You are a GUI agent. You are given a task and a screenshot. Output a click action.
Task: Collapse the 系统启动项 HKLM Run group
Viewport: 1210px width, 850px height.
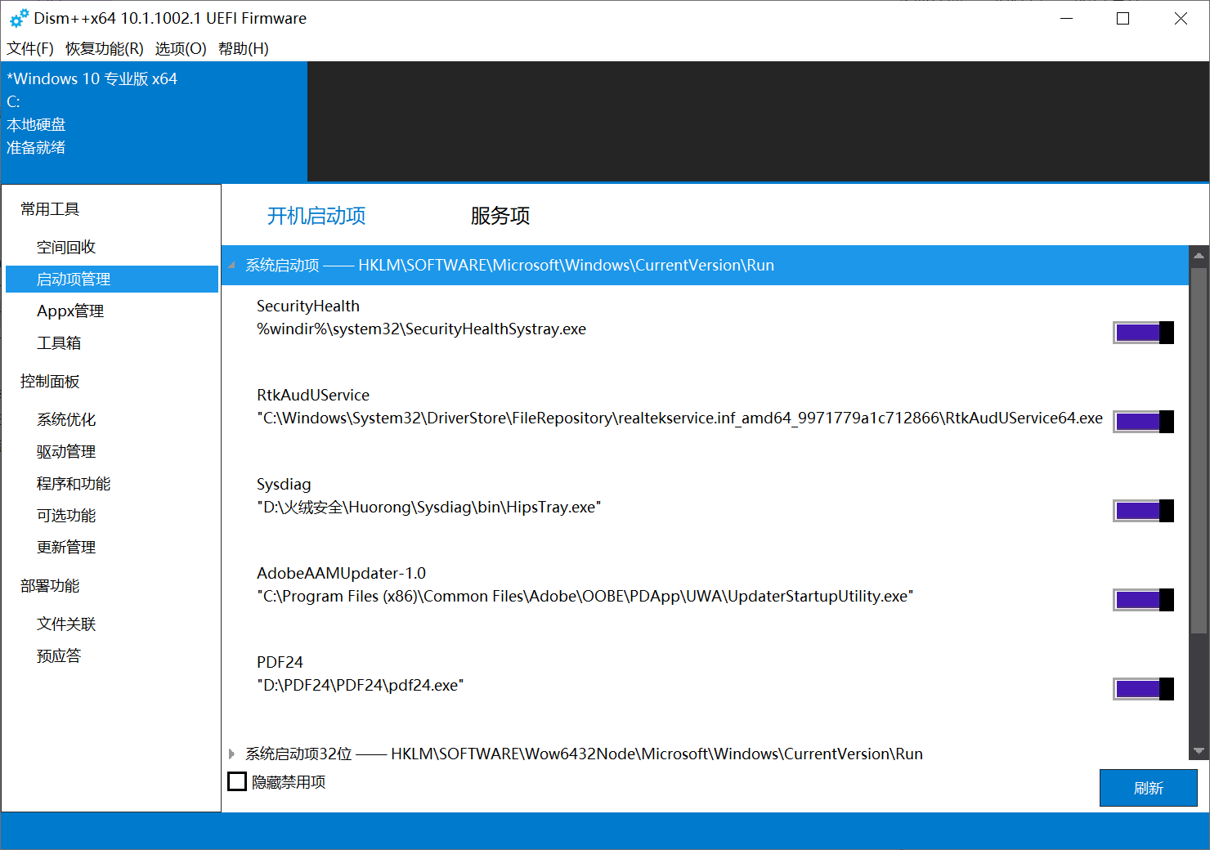pos(232,265)
